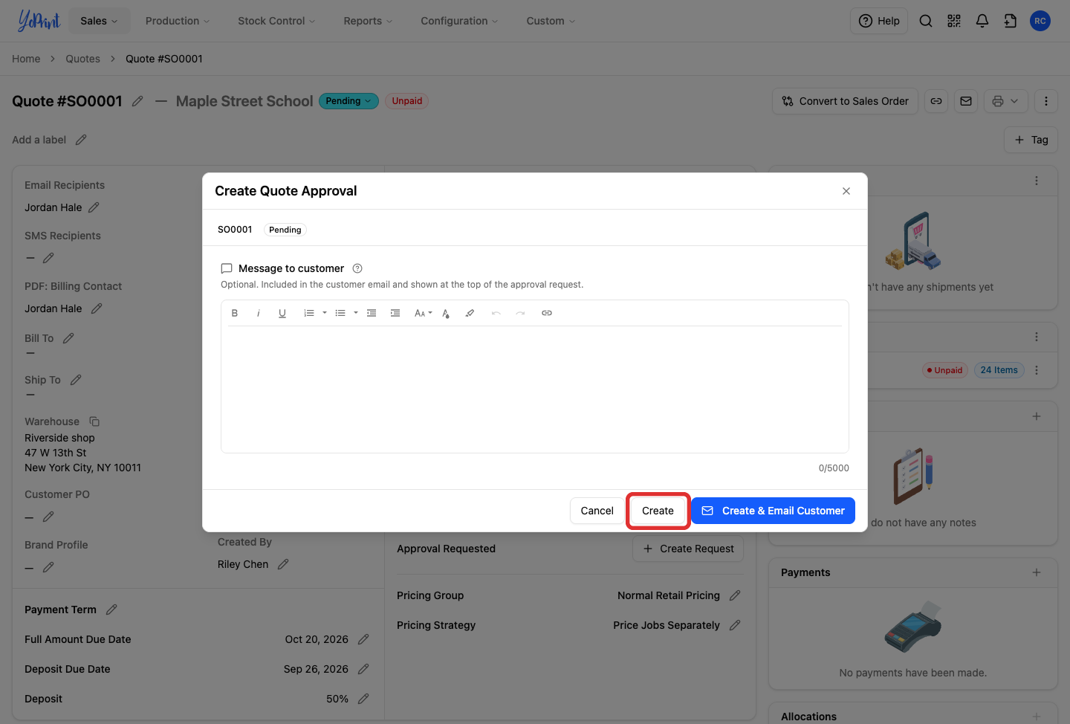The image size is (1070, 724).
Task: Select the highlighter tool in editor toolbar
Action: coord(470,313)
